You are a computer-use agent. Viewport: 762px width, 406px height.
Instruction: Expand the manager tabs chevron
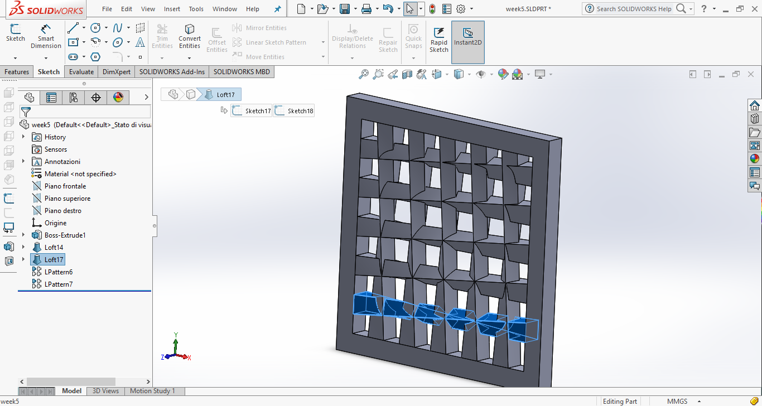click(x=146, y=98)
